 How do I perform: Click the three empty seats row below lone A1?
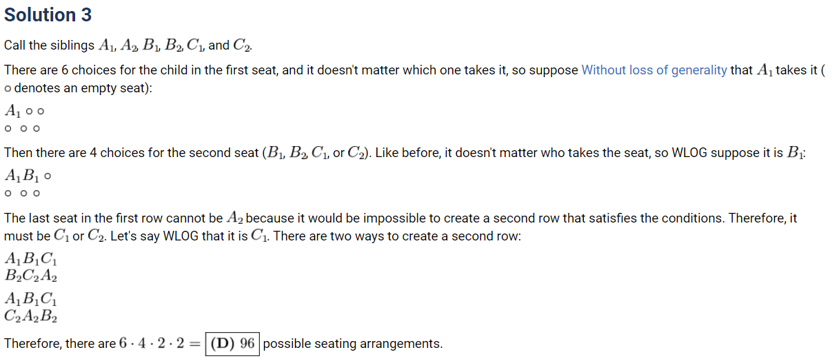(x=22, y=128)
